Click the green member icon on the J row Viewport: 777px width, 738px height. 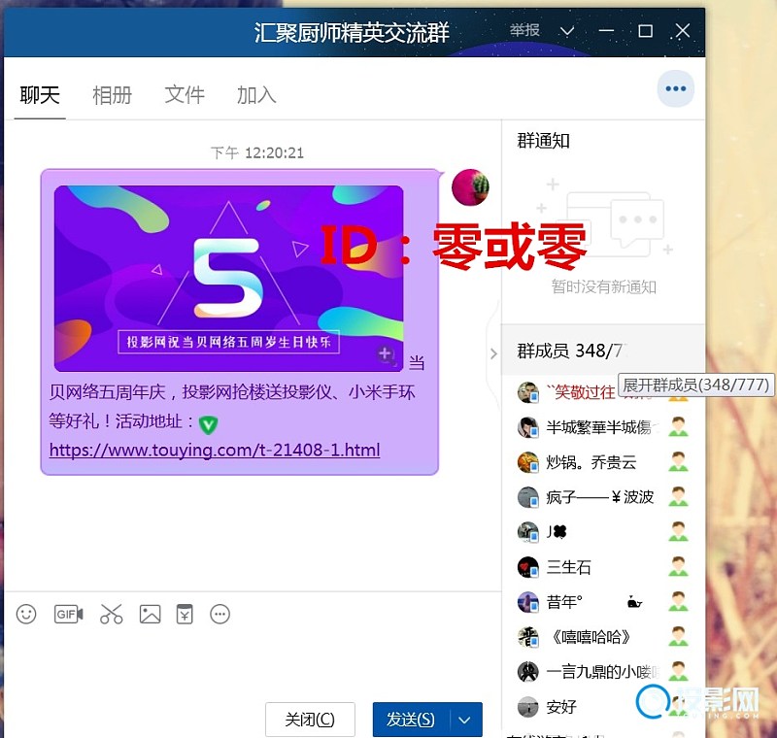[678, 532]
